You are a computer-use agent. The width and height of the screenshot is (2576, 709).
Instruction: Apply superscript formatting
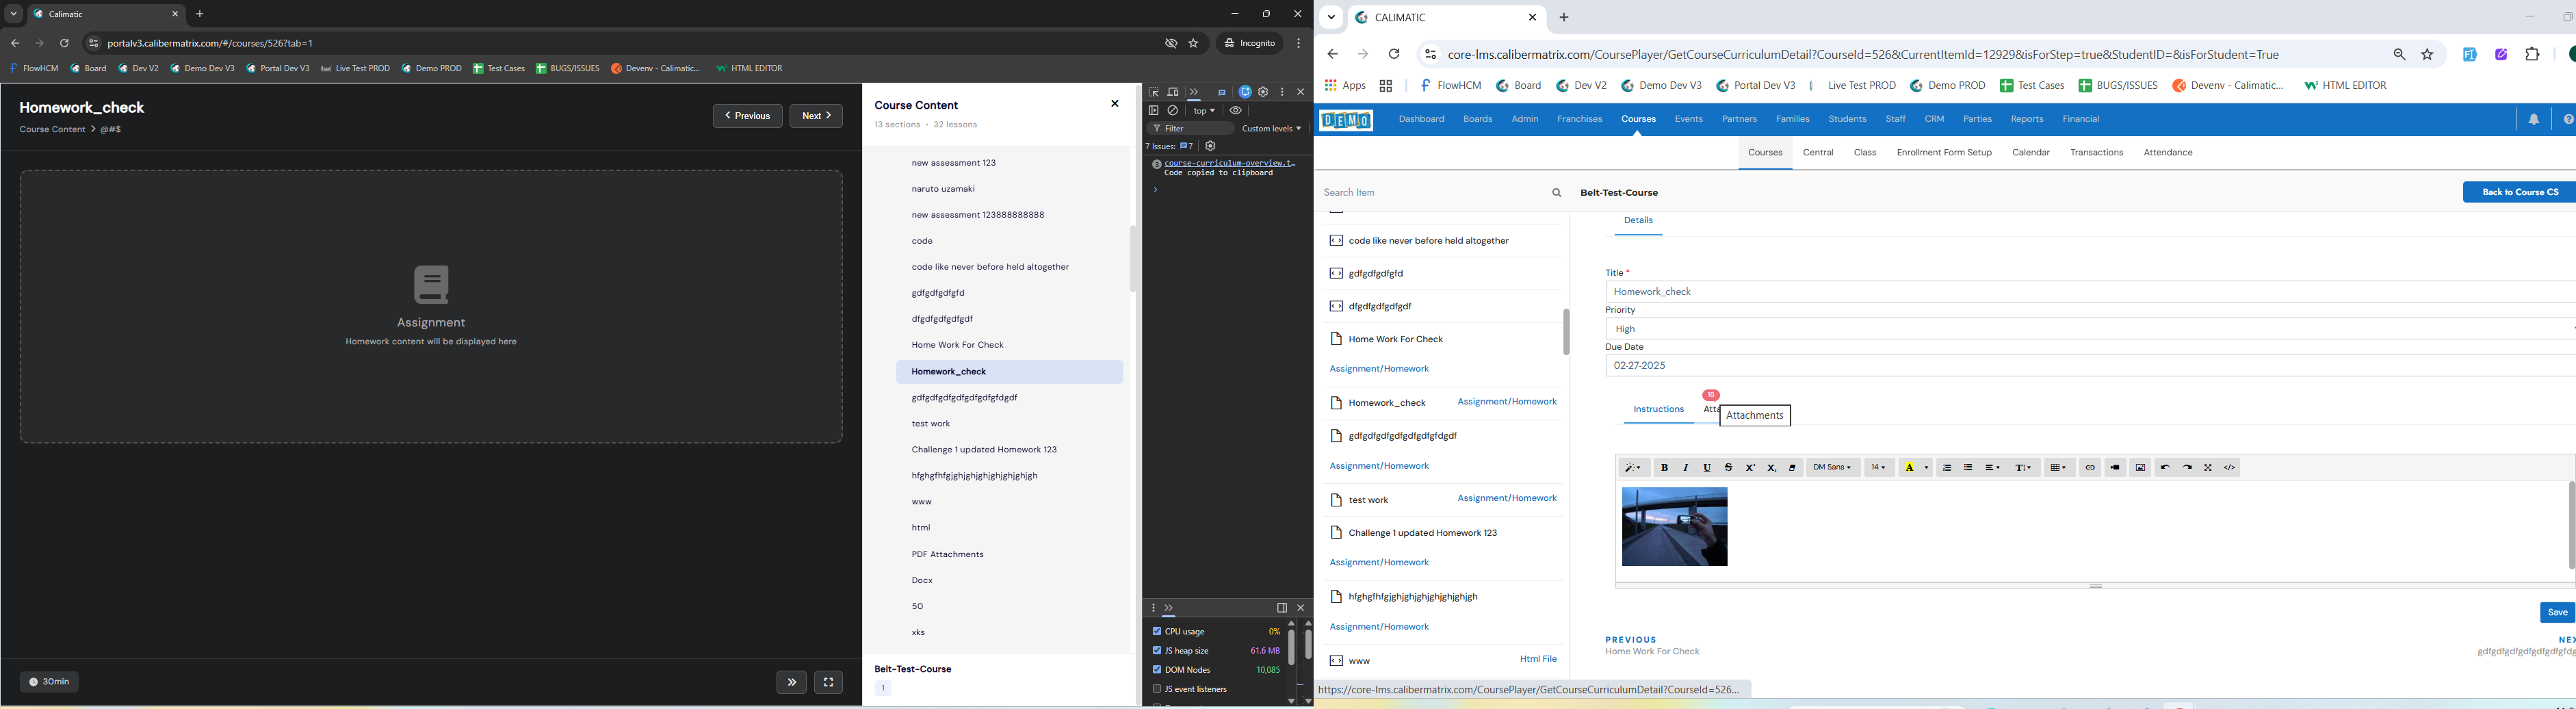[x=1750, y=468]
